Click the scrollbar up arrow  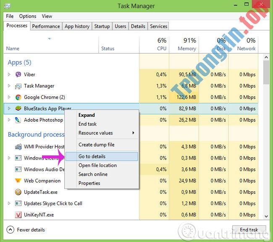(266, 57)
